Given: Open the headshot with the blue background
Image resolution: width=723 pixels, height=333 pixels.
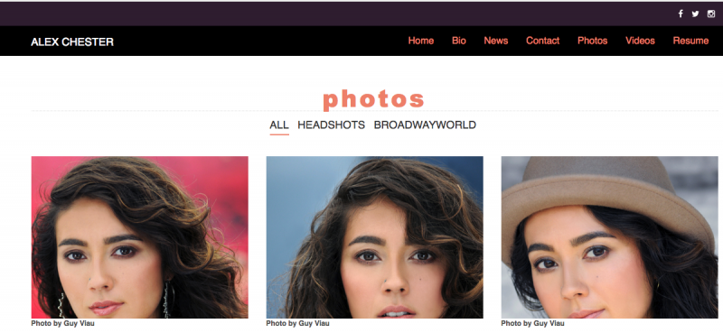Looking at the screenshot, I should click(374, 237).
